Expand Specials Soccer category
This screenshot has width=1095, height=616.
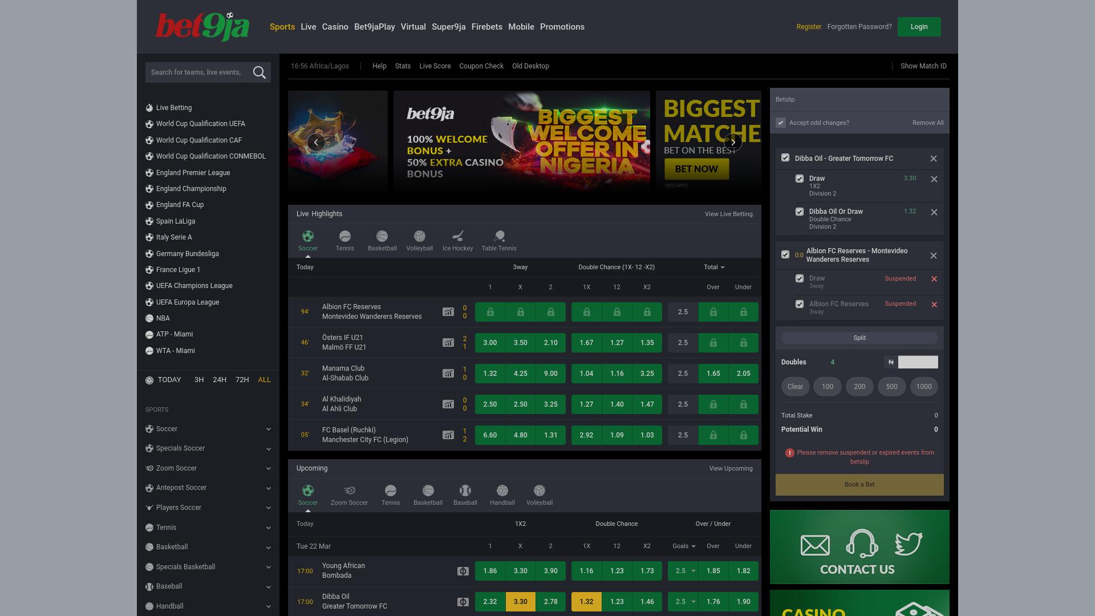tap(208, 448)
